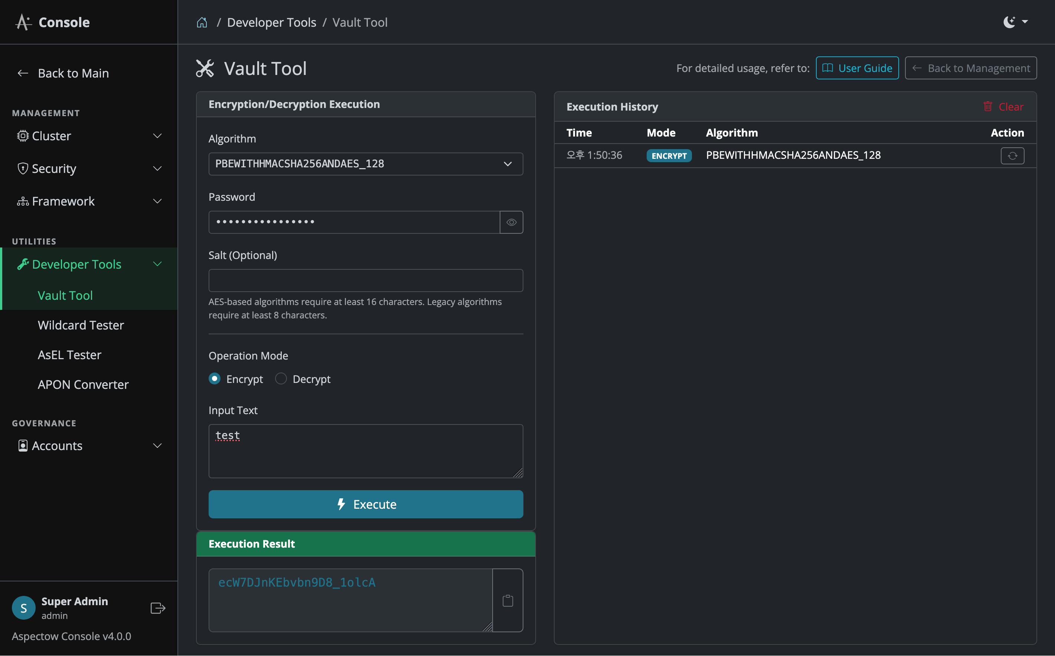
Task: Click the Super Admin avatar circle
Action: 23,607
